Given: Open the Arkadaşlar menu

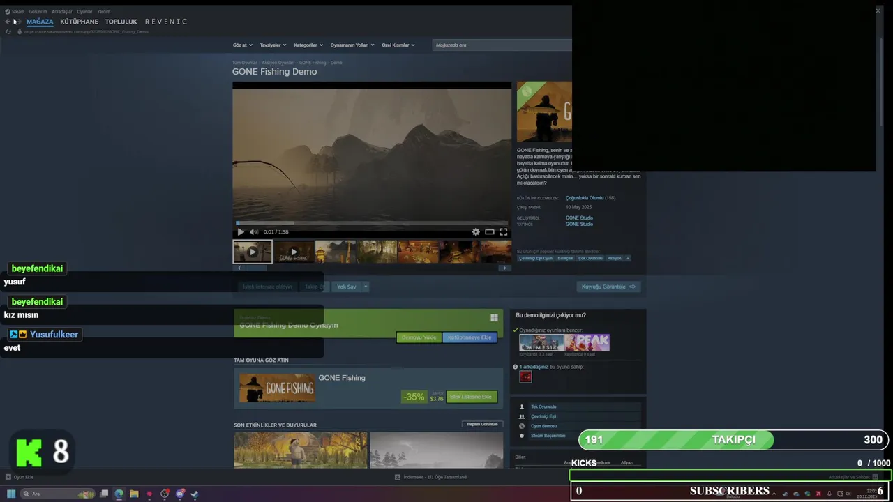Looking at the screenshot, I should pyautogui.click(x=62, y=12).
